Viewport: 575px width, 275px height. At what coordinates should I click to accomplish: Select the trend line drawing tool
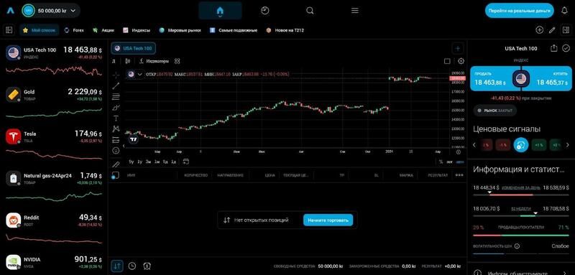click(x=116, y=86)
